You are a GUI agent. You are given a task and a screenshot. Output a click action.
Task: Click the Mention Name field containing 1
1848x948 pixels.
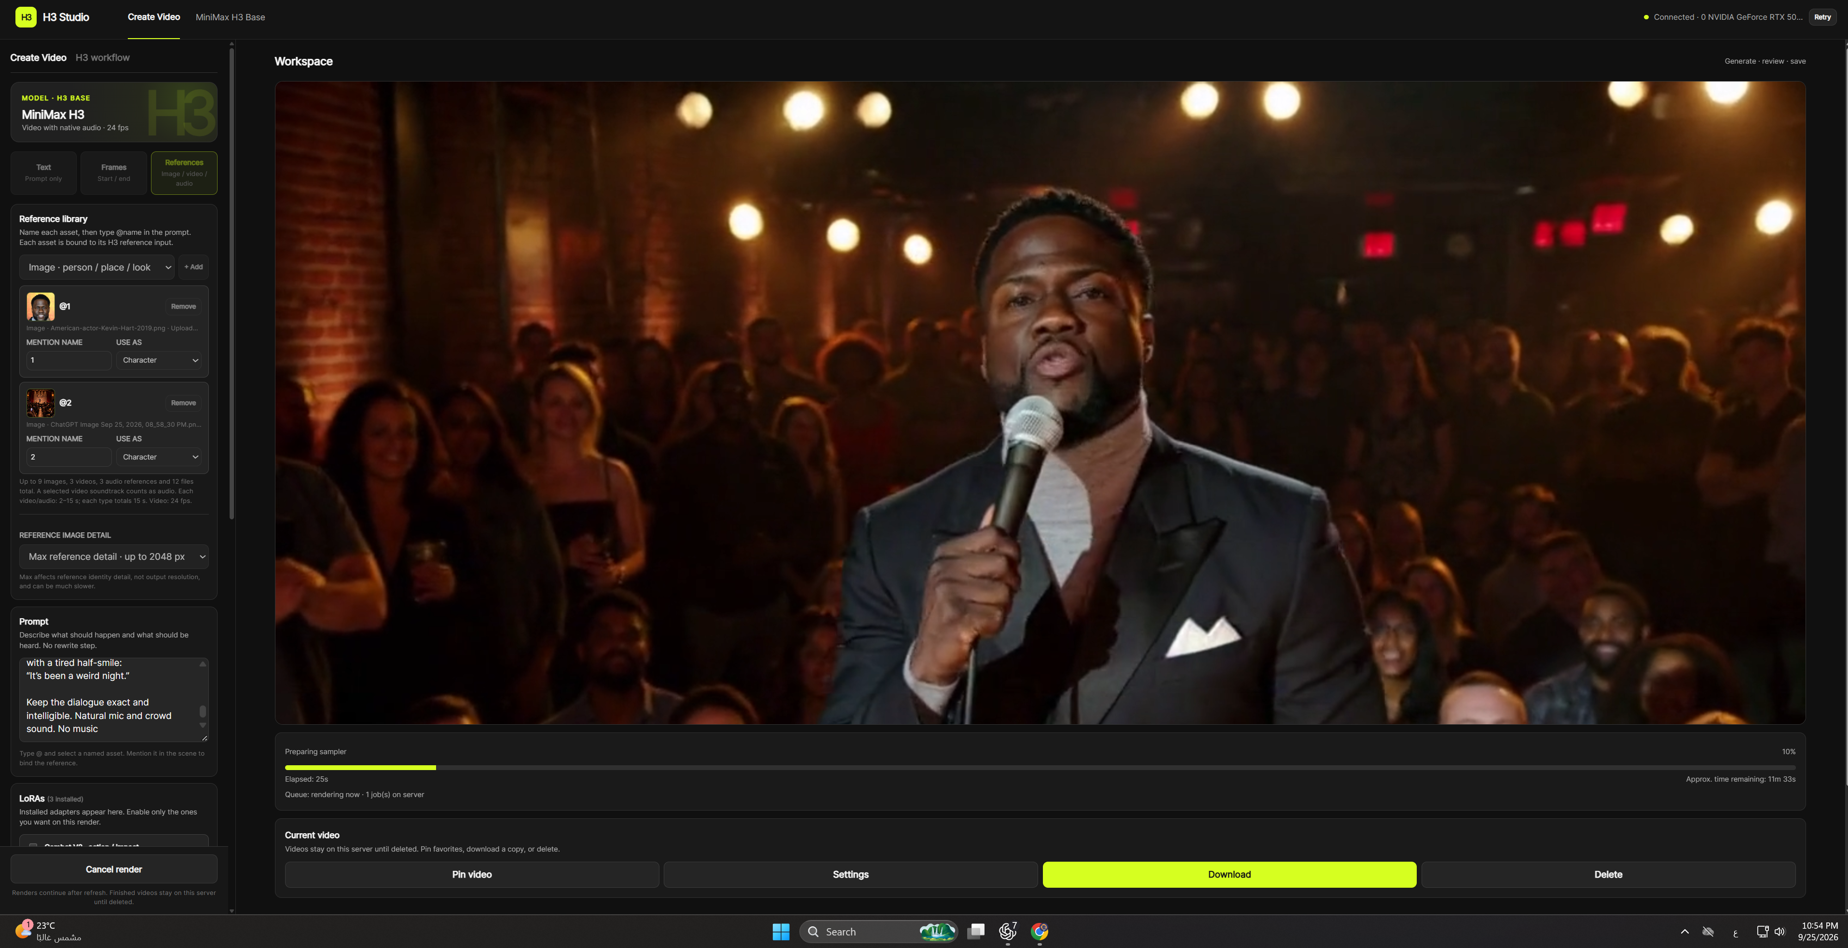click(x=69, y=360)
